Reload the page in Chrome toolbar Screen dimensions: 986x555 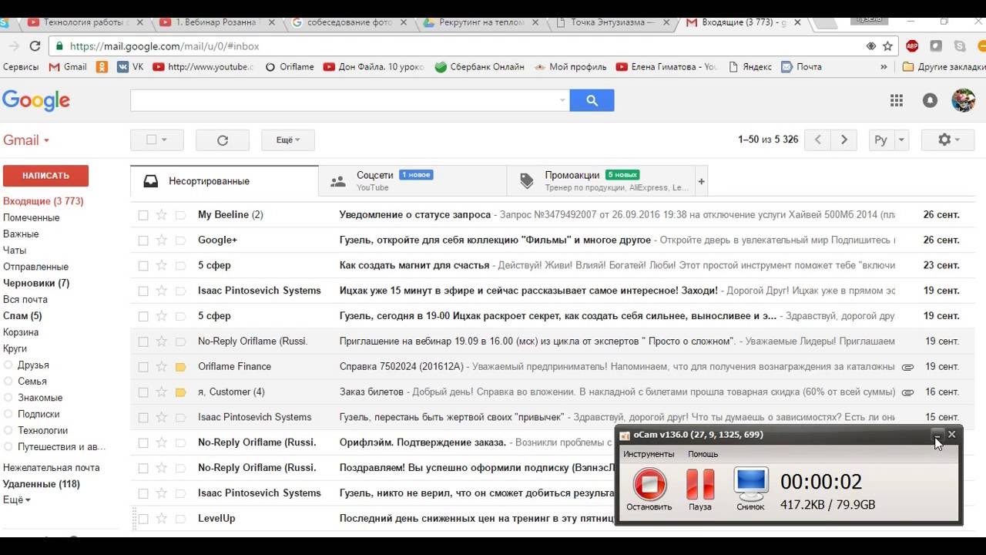point(35,46)
